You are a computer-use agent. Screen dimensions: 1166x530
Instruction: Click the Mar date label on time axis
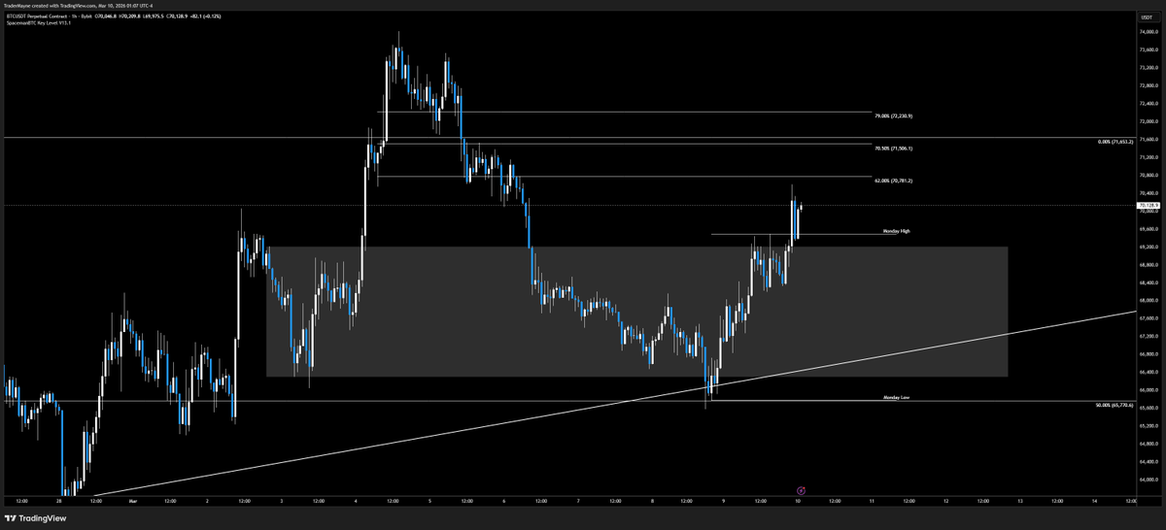(132, 502)
